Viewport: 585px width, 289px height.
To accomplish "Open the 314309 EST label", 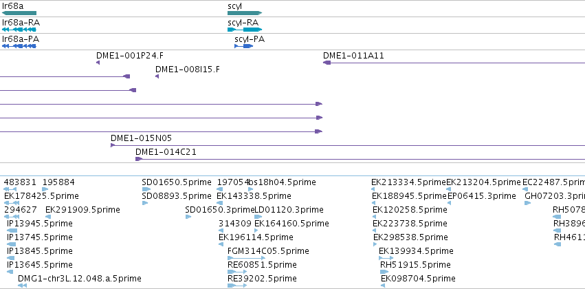I will 235,224.
